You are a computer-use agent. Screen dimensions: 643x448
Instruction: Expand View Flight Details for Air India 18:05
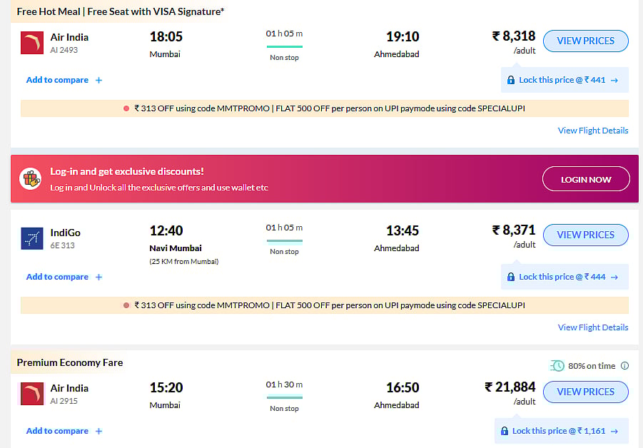pyautogui.click(x=592, y=131)
